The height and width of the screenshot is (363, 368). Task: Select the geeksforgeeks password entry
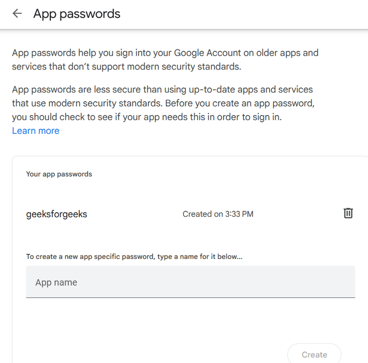(57, 214)
